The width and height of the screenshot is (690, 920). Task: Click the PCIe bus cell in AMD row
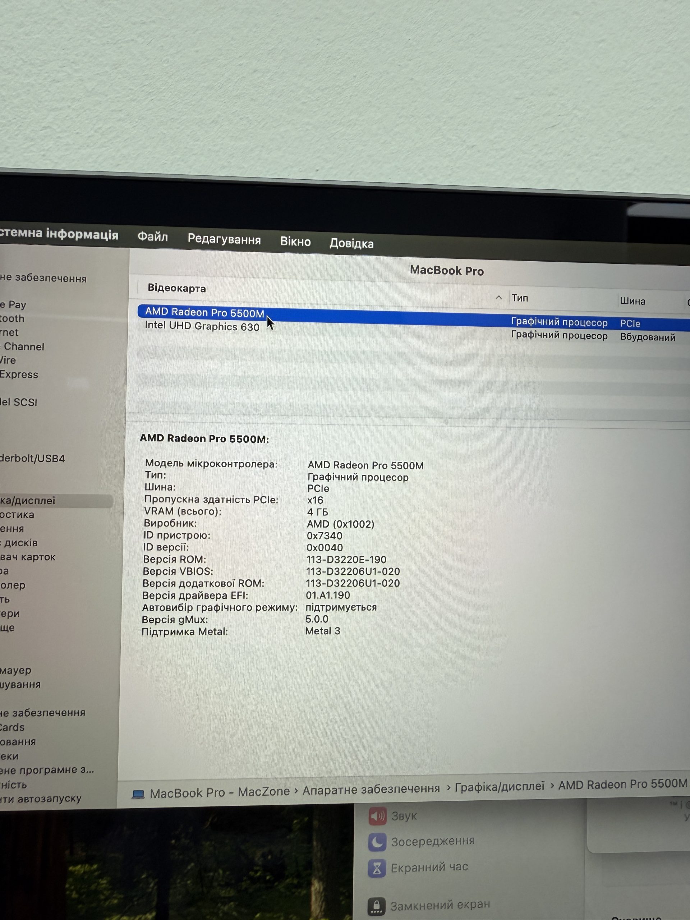pyautogui.click(x=630, y=323)
